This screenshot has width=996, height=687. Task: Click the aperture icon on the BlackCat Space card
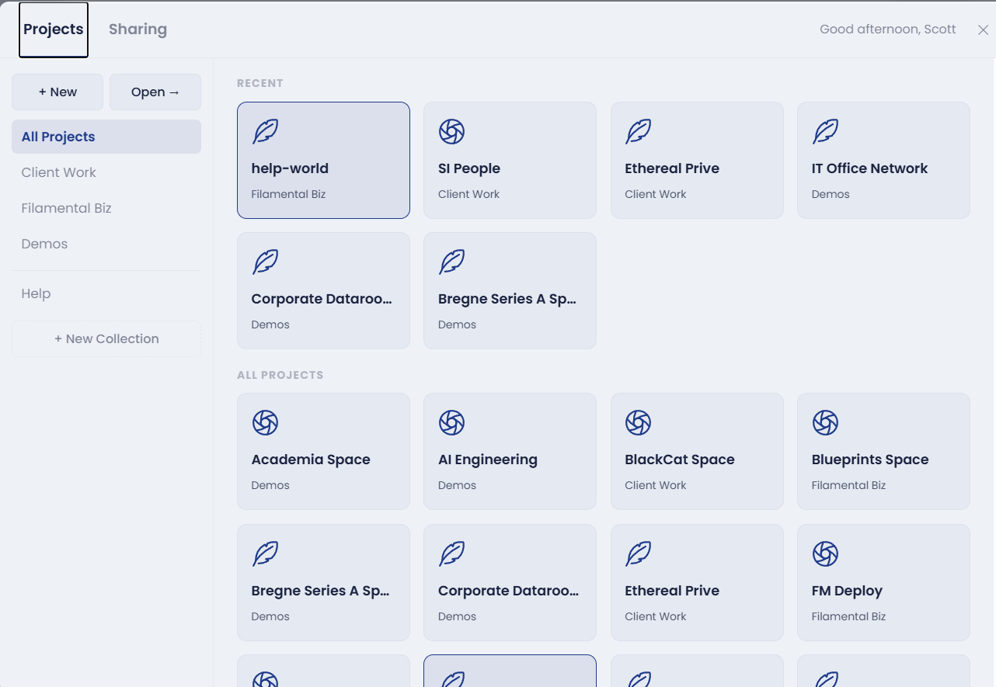pos(639,422)
